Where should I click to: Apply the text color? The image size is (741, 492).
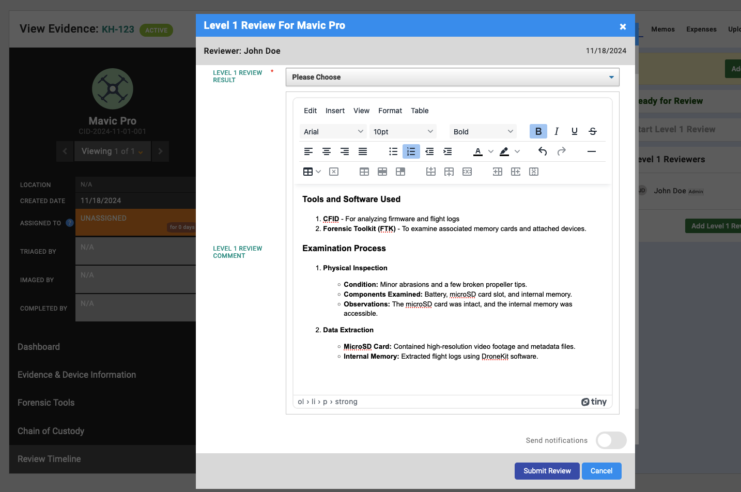click(x=478, y=151)
